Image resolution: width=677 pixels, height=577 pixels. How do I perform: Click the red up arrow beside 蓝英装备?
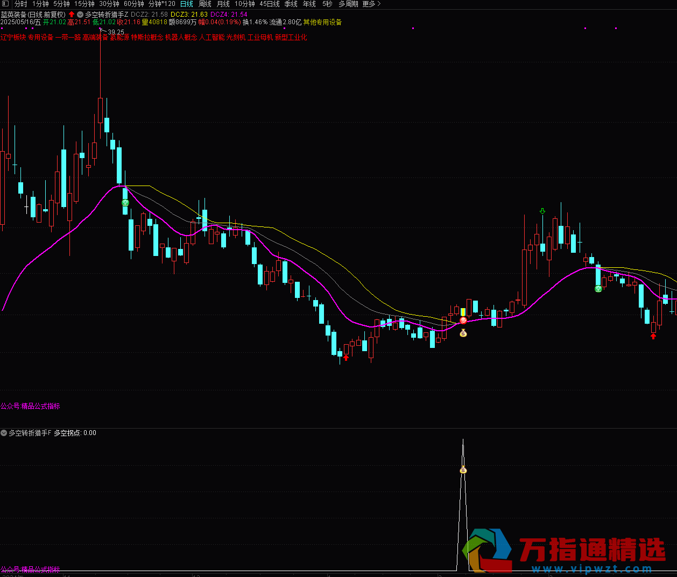(72, 15)
